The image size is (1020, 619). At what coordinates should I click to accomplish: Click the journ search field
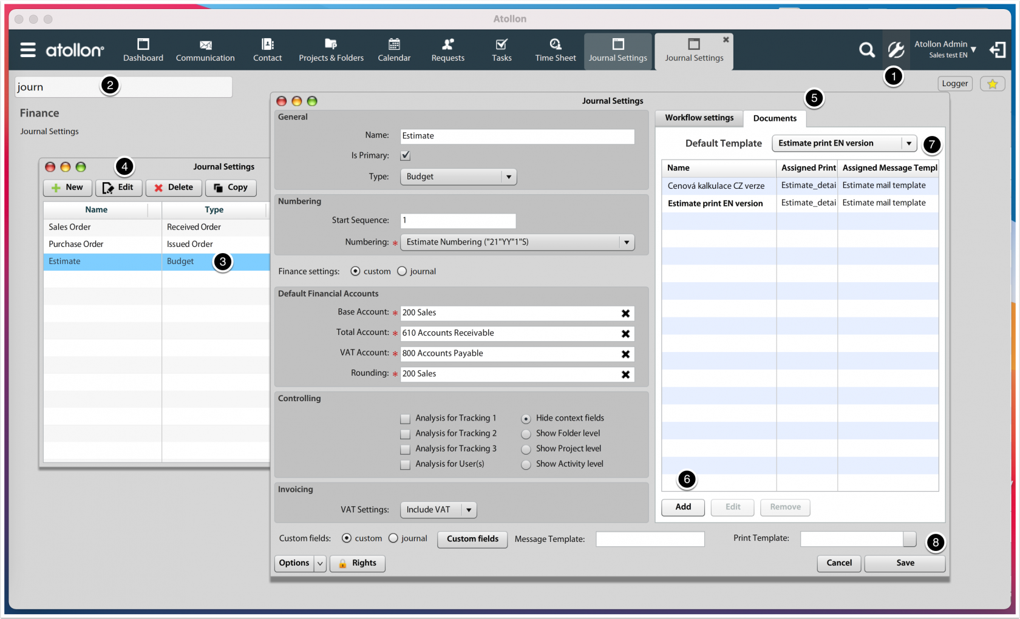[123, 87]
